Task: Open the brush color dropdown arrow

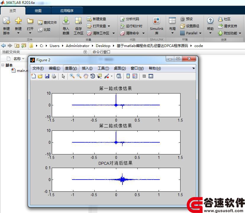Action: pyautogui.click(x=112, y=76)
